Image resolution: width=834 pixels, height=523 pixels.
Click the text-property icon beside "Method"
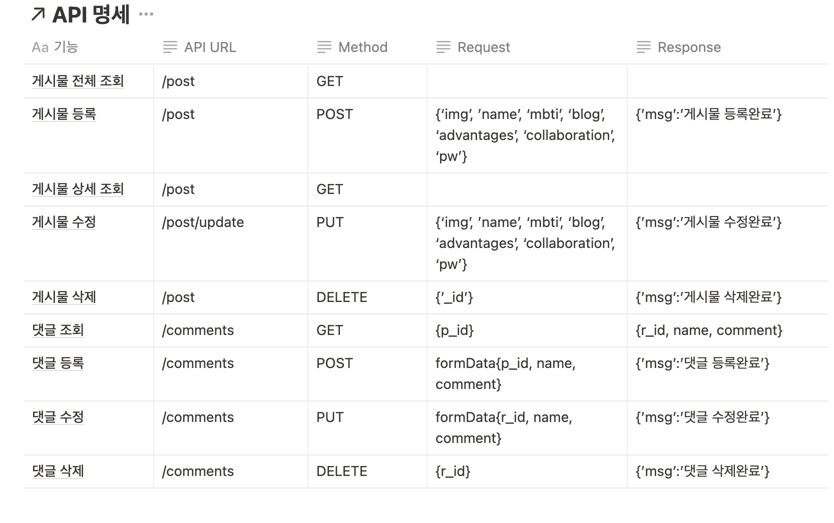click(323, 47)
